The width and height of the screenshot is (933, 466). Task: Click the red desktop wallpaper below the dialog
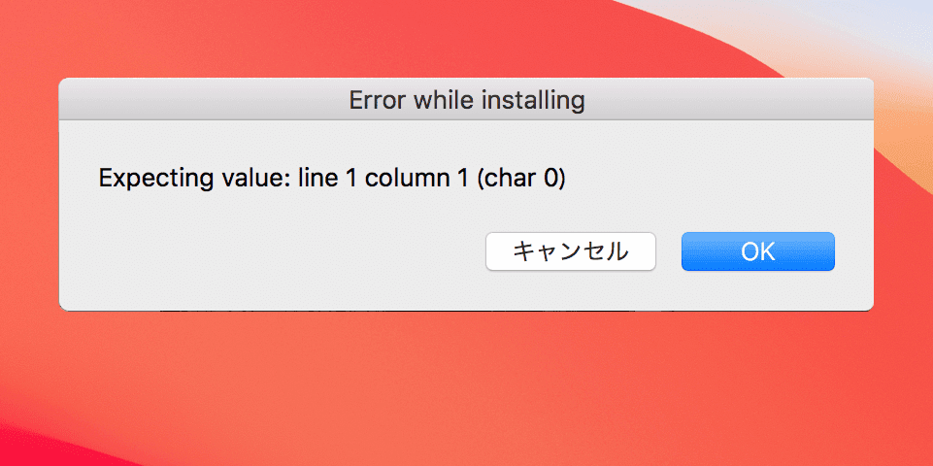pos(466,388)
